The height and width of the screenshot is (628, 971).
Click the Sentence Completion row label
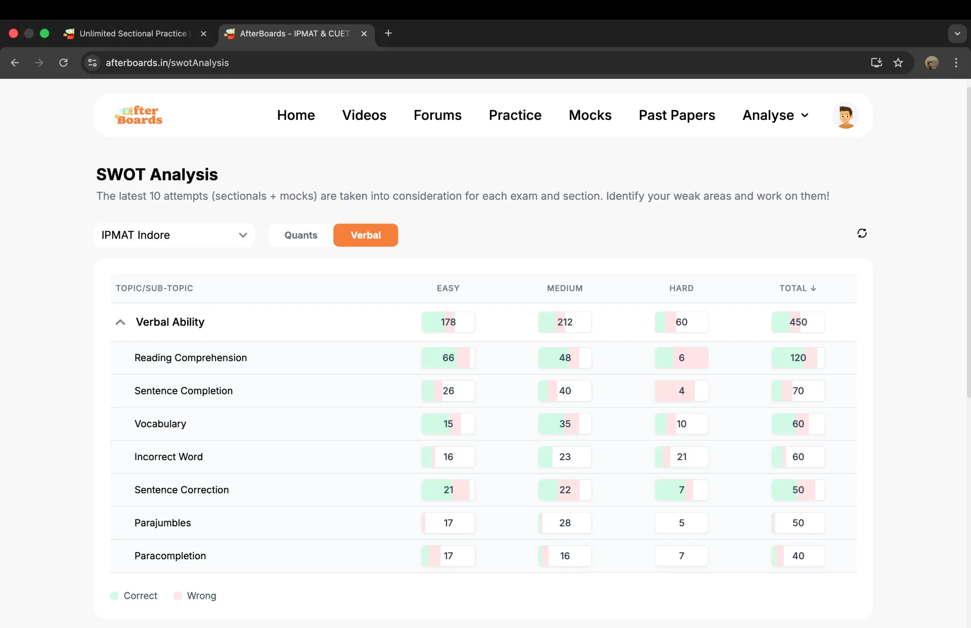184,391
